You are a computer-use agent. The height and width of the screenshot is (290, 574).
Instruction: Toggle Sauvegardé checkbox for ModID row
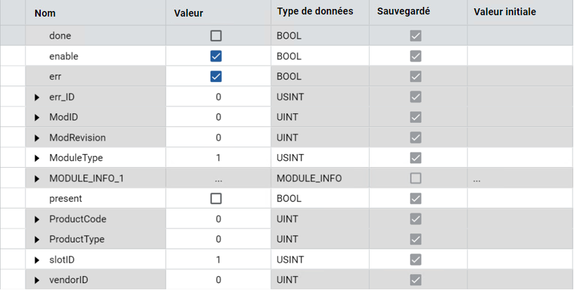pyautogui.click(x=416, y=117)
